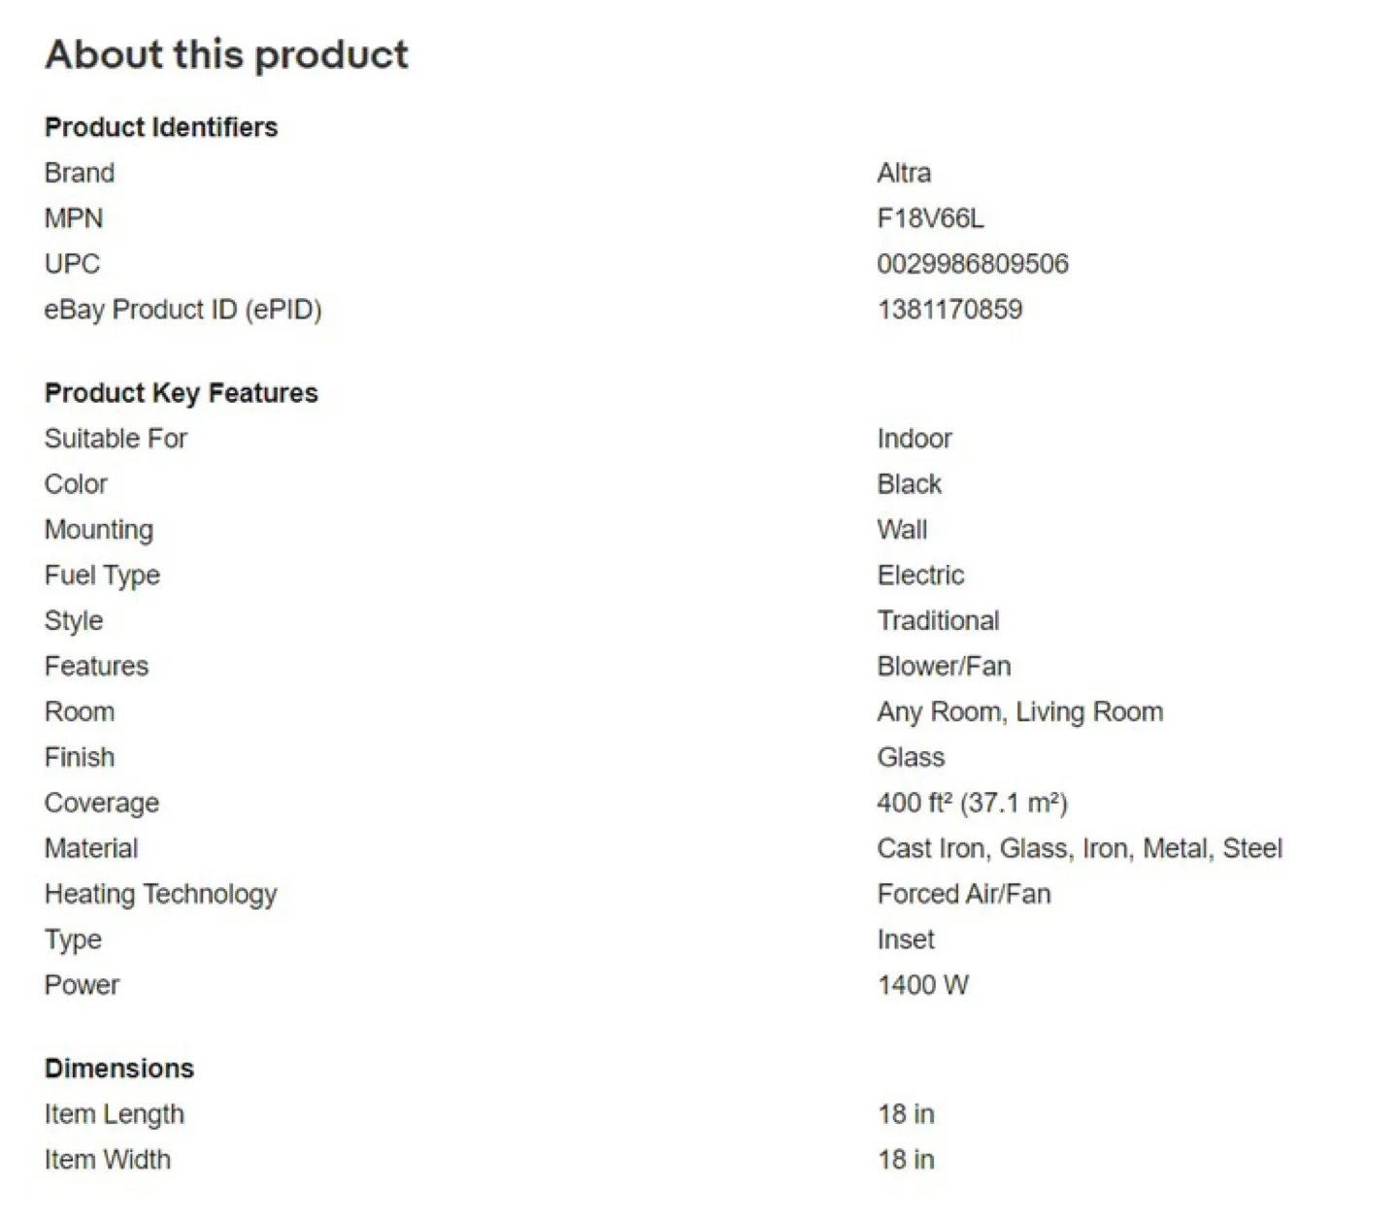Viewport: 1398px width, 1219px height.
Task: Click the Heating Technology value Forced Air/Fan
Action: tap(963, 895)
